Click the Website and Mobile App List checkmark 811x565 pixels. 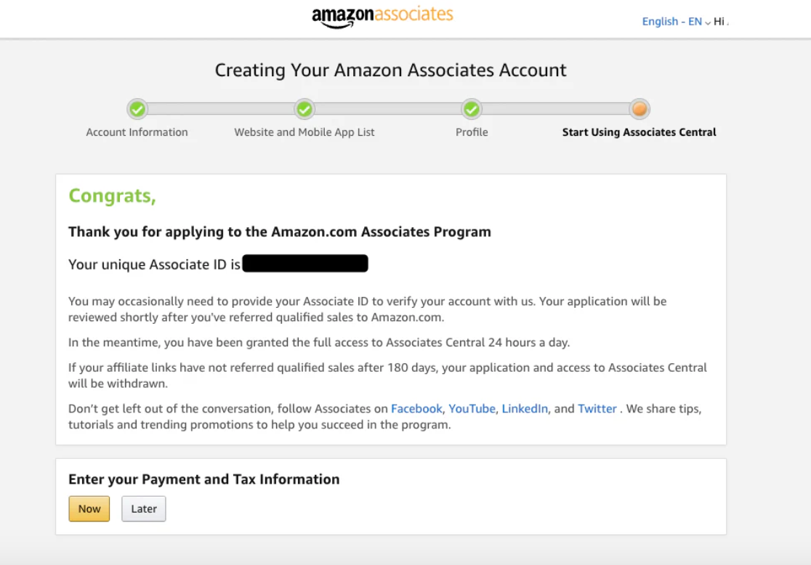[x=304, y=109]
